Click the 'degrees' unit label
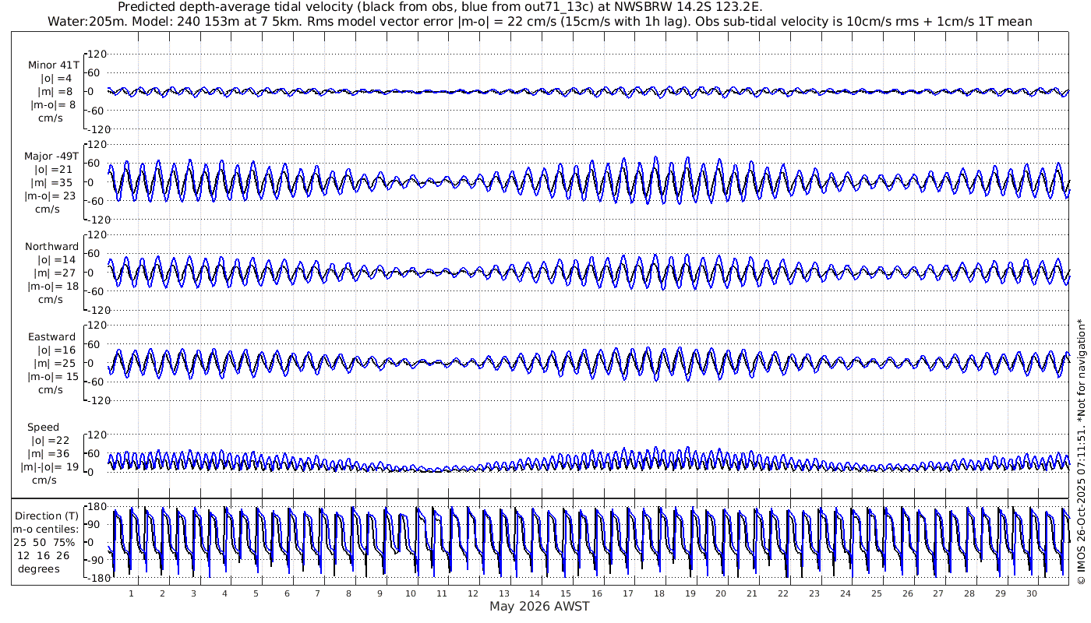1091x623 pixels. [39, 568]
